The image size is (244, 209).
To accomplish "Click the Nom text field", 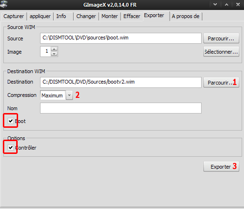I will [x=121, y=108].
